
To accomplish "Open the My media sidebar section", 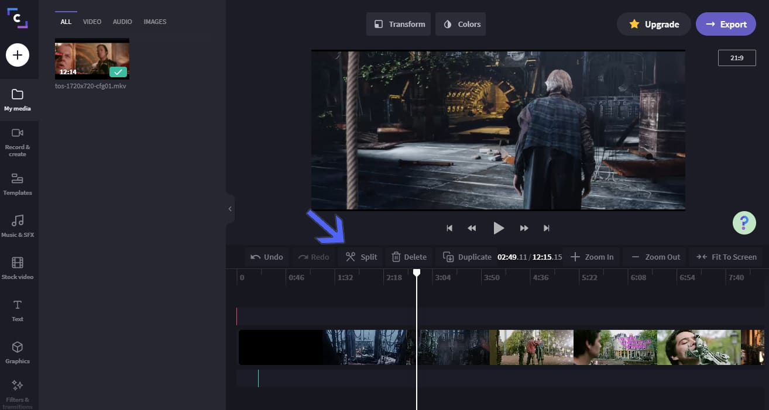I will click(x=18, y=100).
